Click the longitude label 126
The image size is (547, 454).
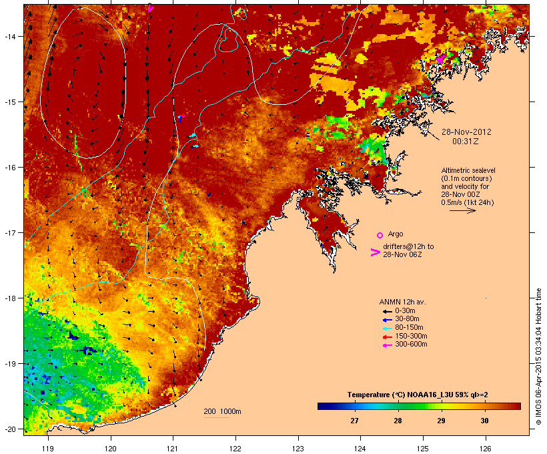click(x=485, y=449)
